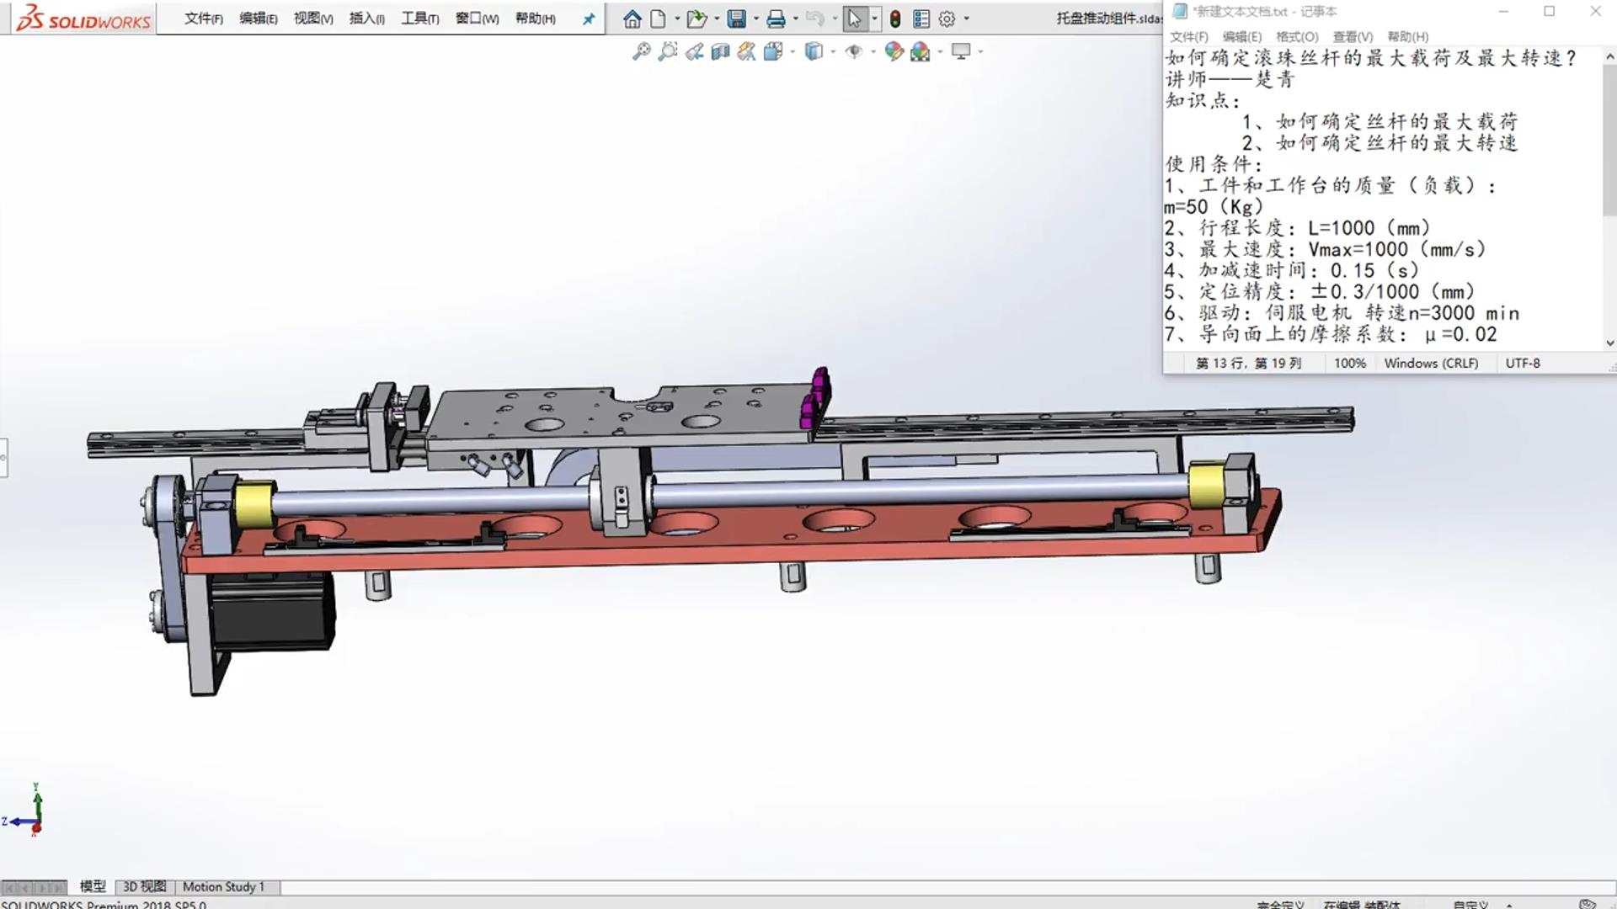Open File Properties list icon
The image size is (1617, 909).
click(921, 19)
